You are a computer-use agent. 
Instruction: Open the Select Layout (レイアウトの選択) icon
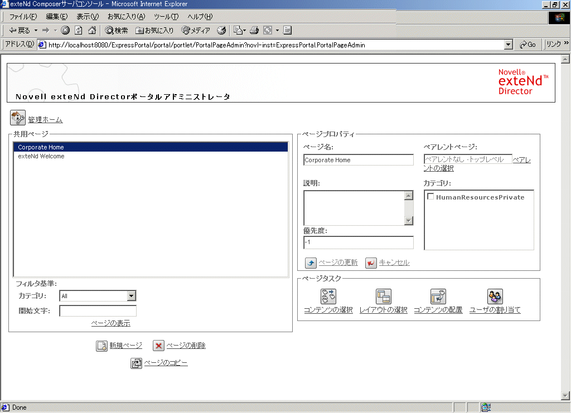point(384,296)
